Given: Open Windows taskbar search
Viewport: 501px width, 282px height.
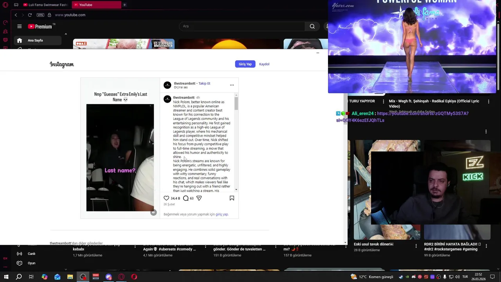Looking at the screenshot, I should click(19, 277).
